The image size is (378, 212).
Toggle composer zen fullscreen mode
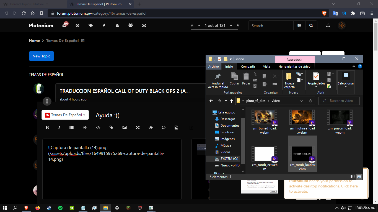click(x=138, y=128)
